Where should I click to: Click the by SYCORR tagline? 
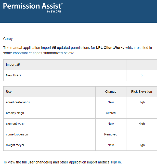tap(54, 11)
